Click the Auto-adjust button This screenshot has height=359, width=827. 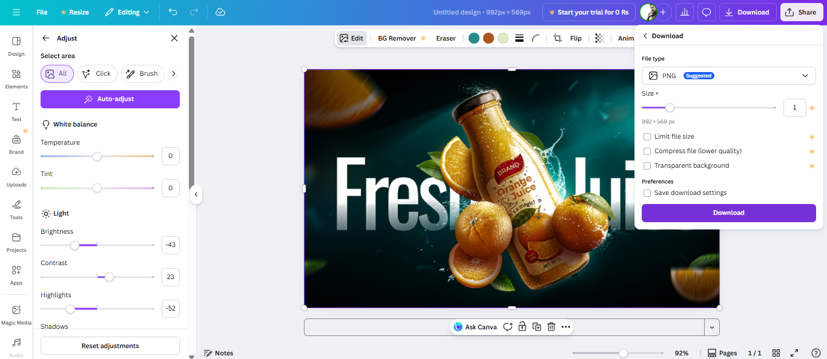tap(110, 99)
